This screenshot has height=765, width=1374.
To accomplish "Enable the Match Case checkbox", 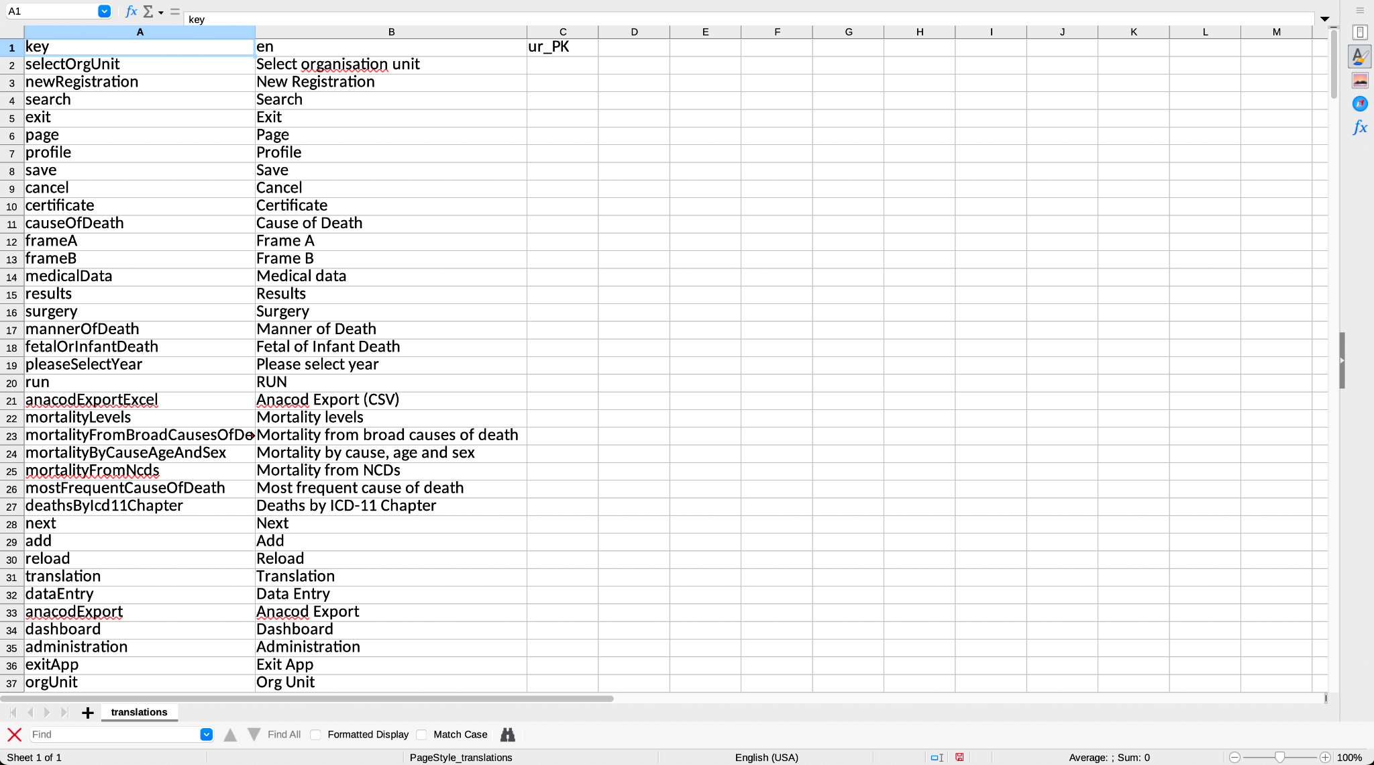I will (x=422, y=735).
